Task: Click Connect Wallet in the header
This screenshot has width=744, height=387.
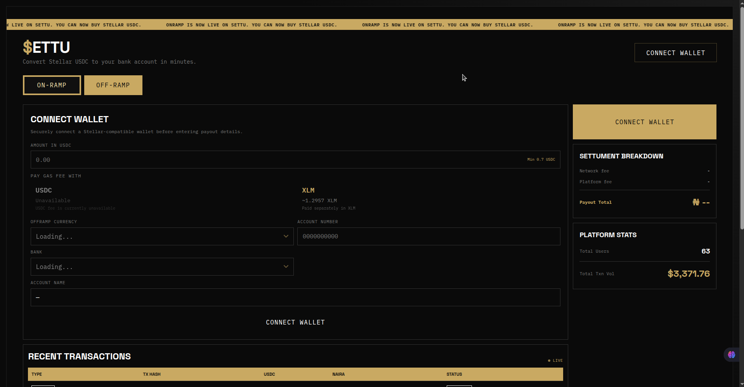Action: pos(675,53)
